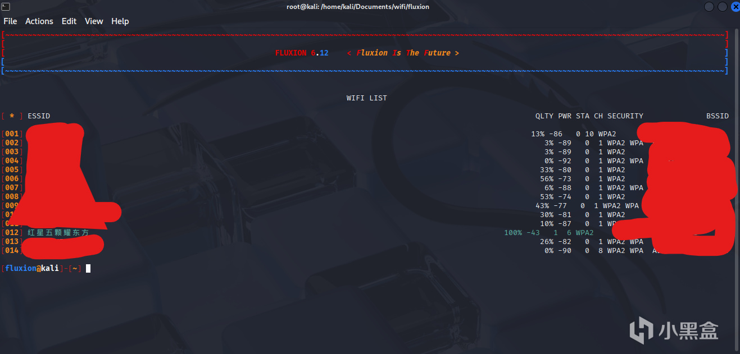Viewport: 740px width, 354px height.
Task: Click the SECURITY column header
Action: click(625, 116)
